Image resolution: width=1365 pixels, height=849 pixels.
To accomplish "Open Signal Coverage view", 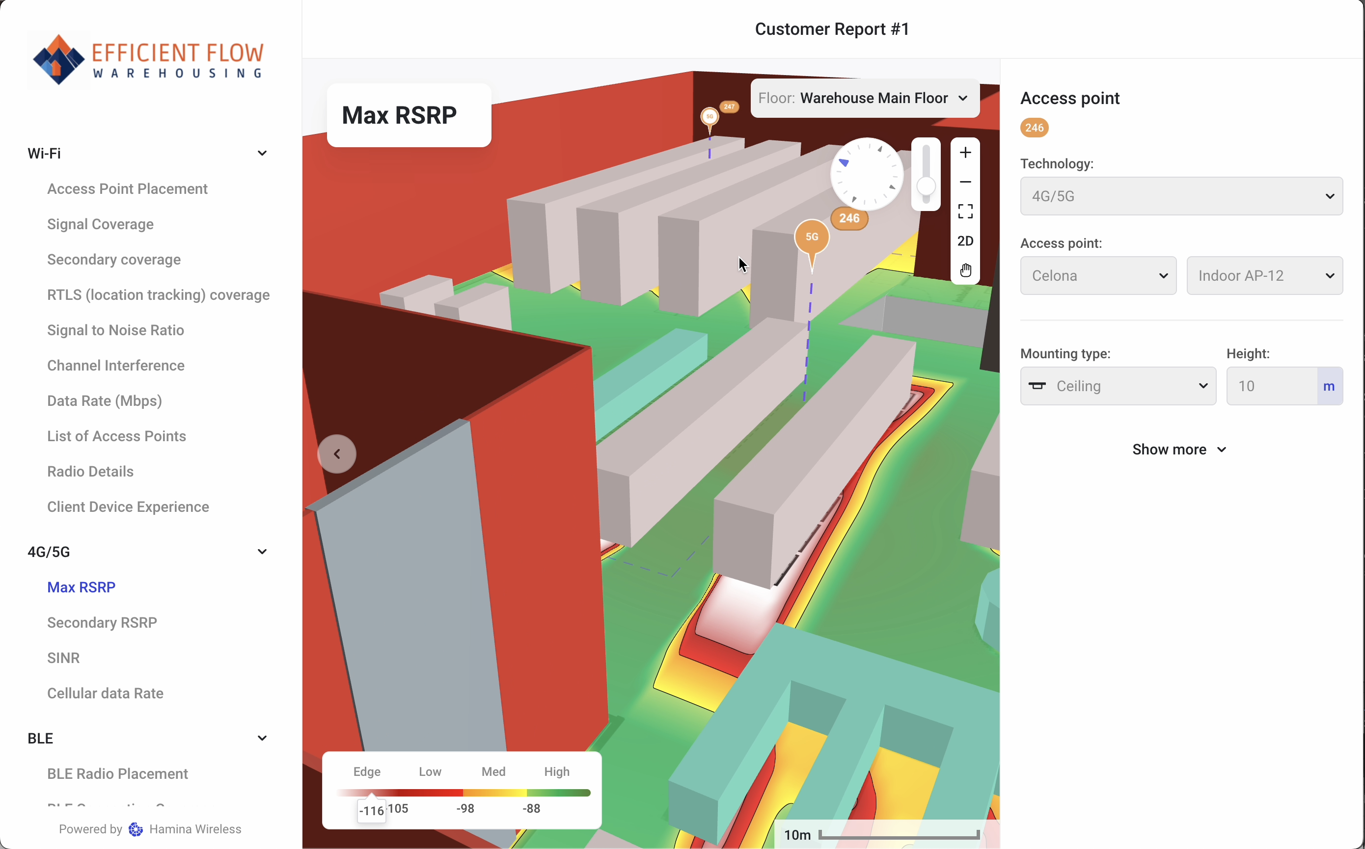I will (101, 224).
